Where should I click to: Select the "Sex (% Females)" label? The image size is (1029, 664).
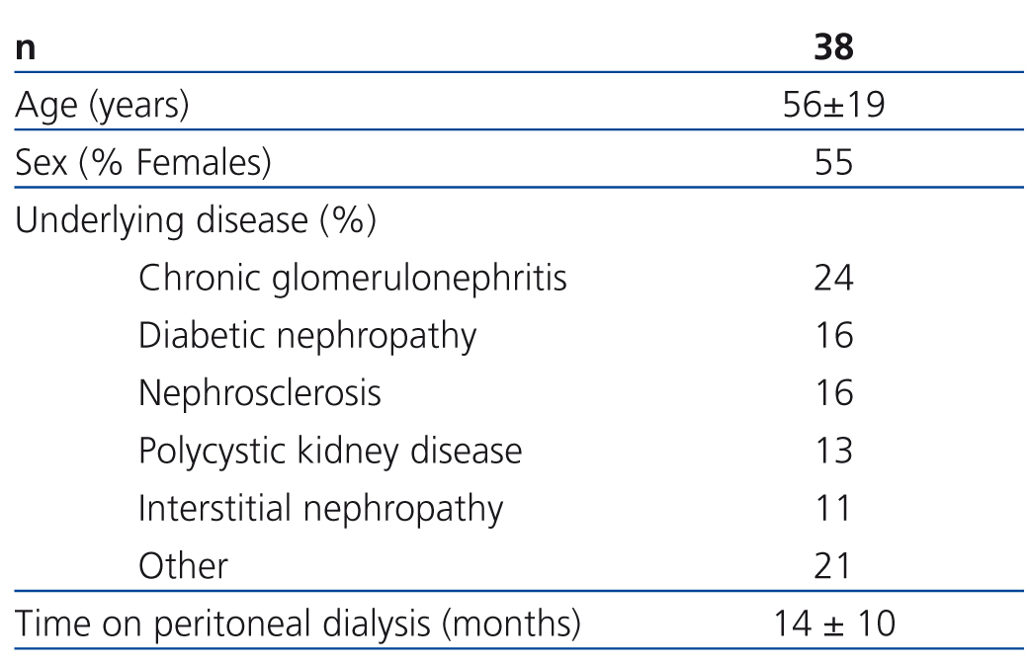(x=143, y=162)
